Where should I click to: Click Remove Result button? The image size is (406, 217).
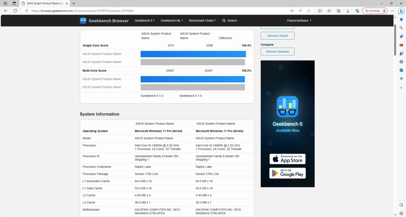pyautogui.click(x=277, y=36)
